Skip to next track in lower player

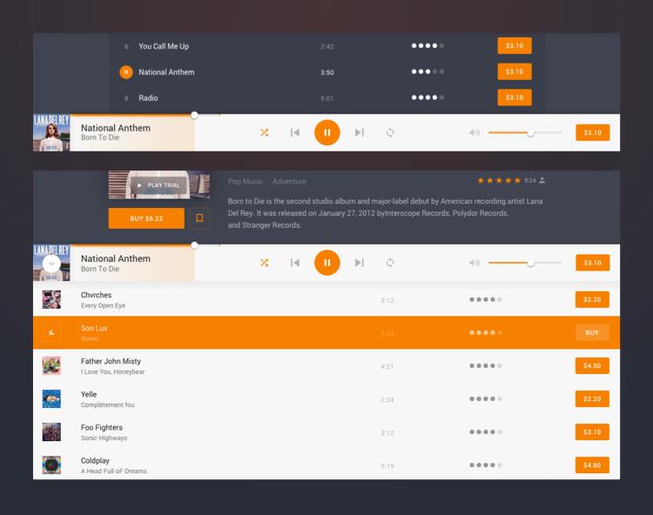359,263
